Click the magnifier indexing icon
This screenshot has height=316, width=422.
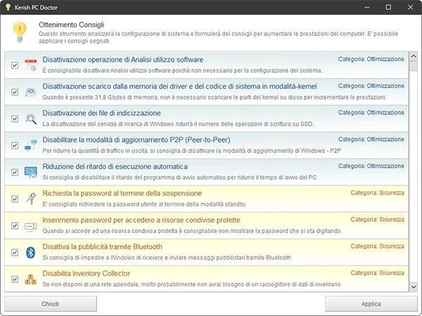(x=31, y=119)
